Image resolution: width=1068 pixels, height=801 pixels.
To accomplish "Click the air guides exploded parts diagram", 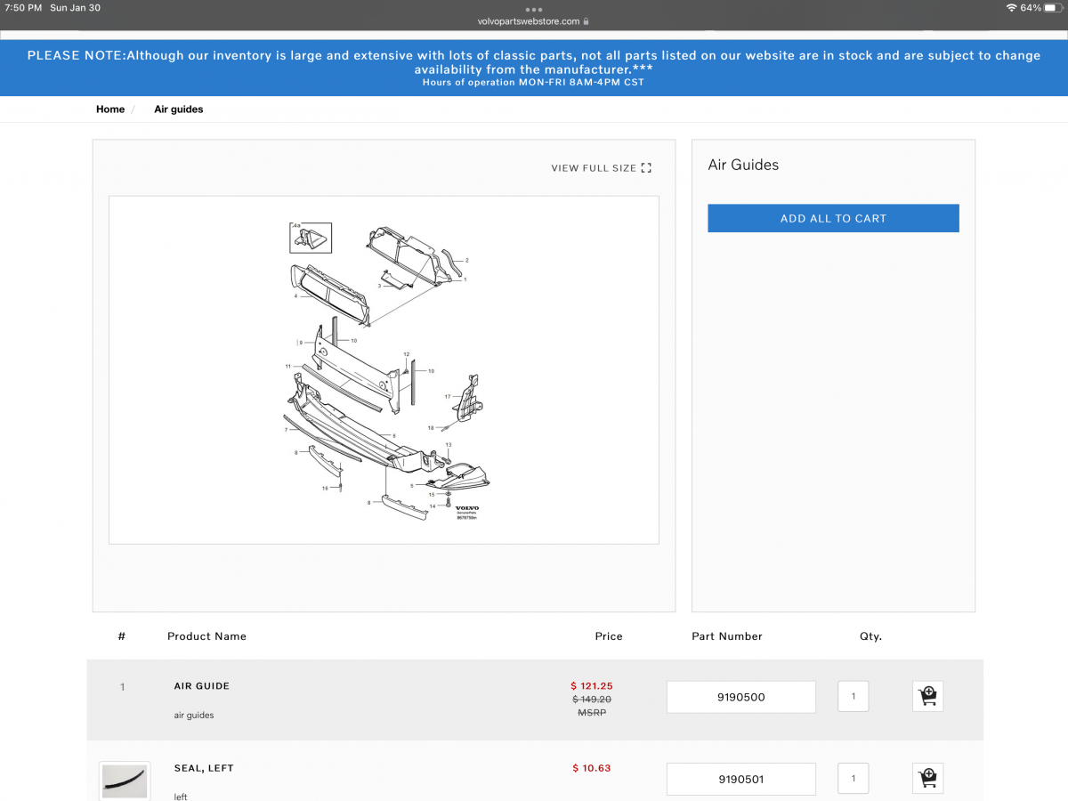I will [384, 369].
